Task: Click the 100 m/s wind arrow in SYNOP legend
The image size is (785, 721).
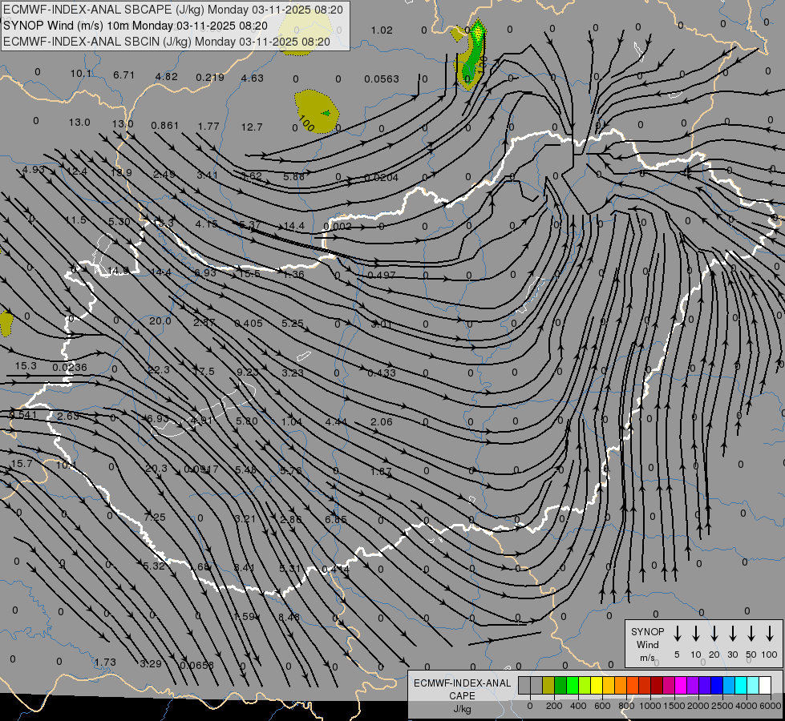Action: click(770, 634)
